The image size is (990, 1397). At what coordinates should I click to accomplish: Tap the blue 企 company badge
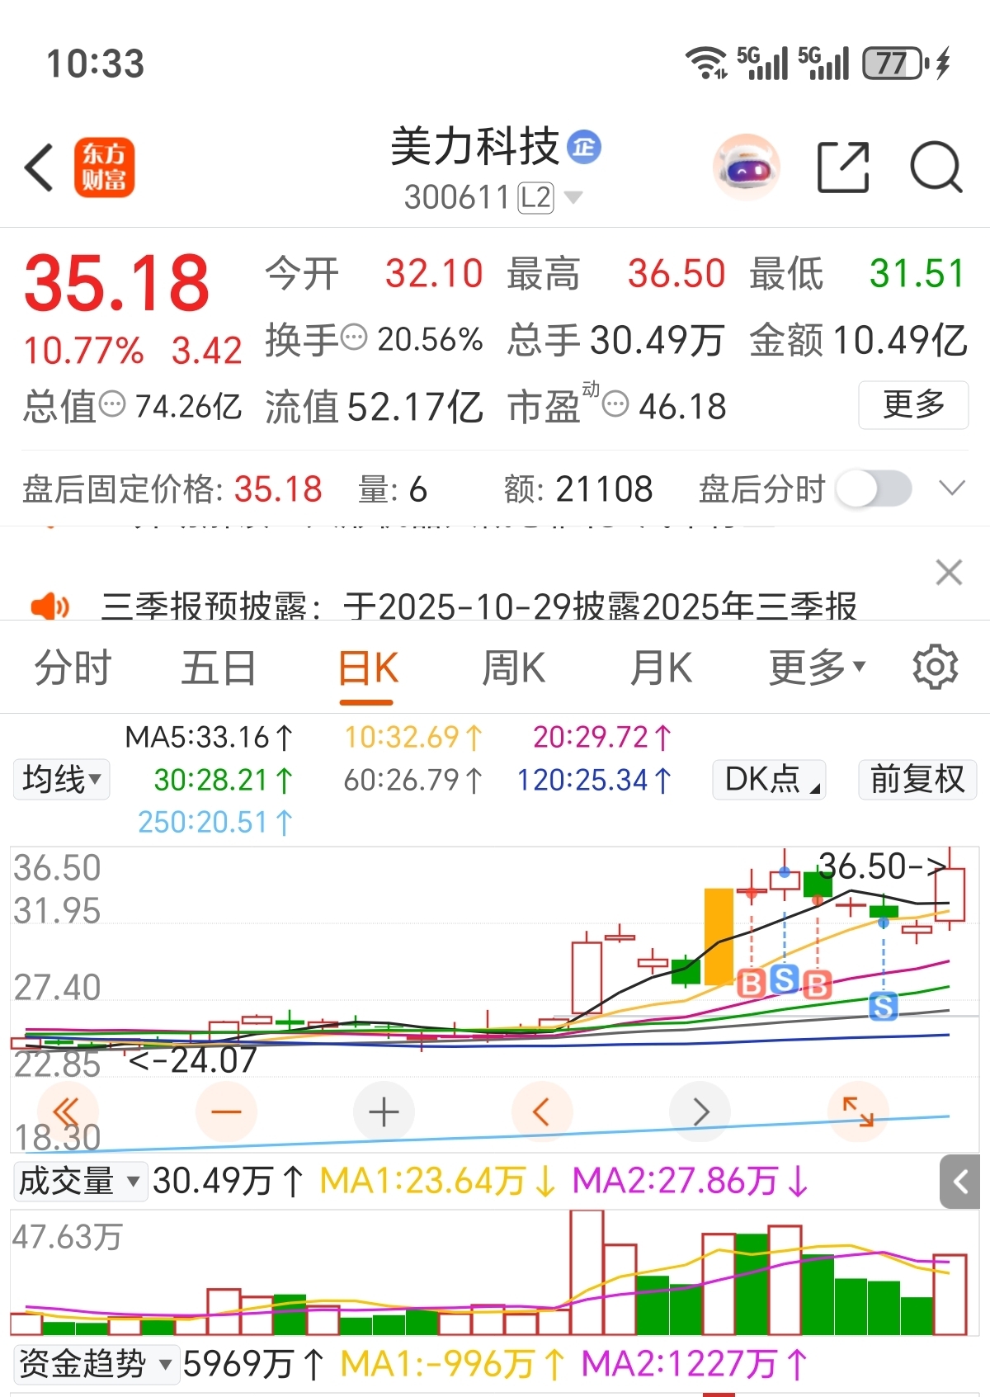click(x=584, y=148)
